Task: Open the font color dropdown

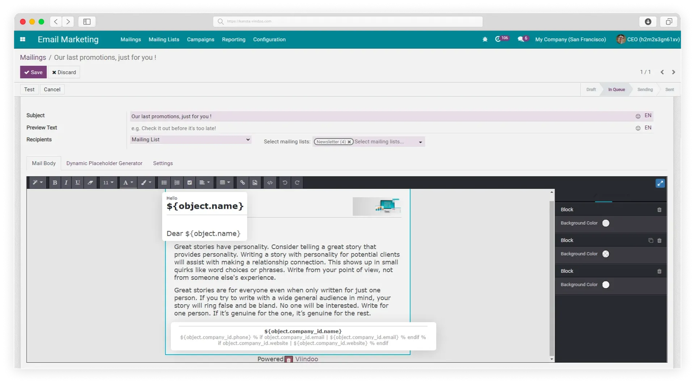Action: pyautogui.click(x=128, y=183)
